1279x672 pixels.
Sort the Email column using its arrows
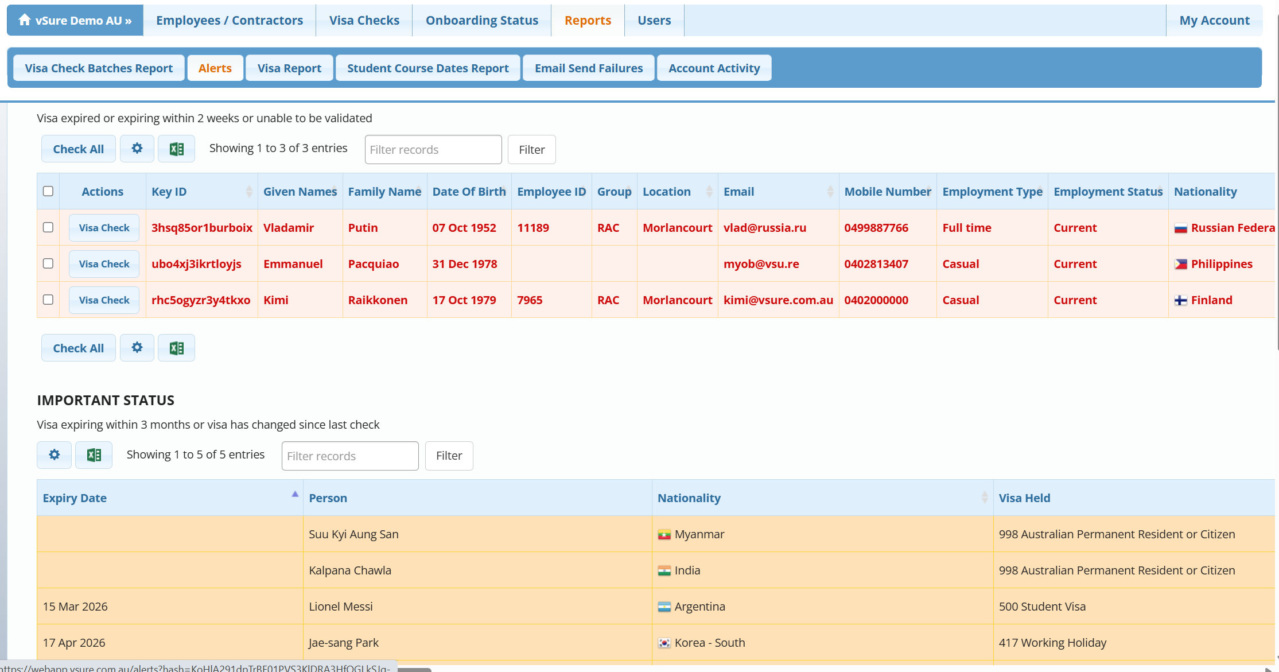830,192
